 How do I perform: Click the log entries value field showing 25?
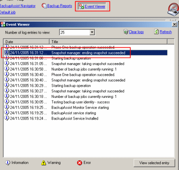(x=75, y=33)
